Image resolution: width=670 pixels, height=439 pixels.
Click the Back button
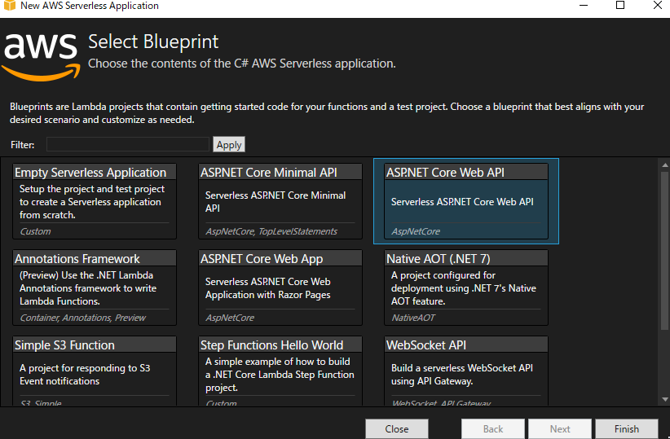pos(492,428)
